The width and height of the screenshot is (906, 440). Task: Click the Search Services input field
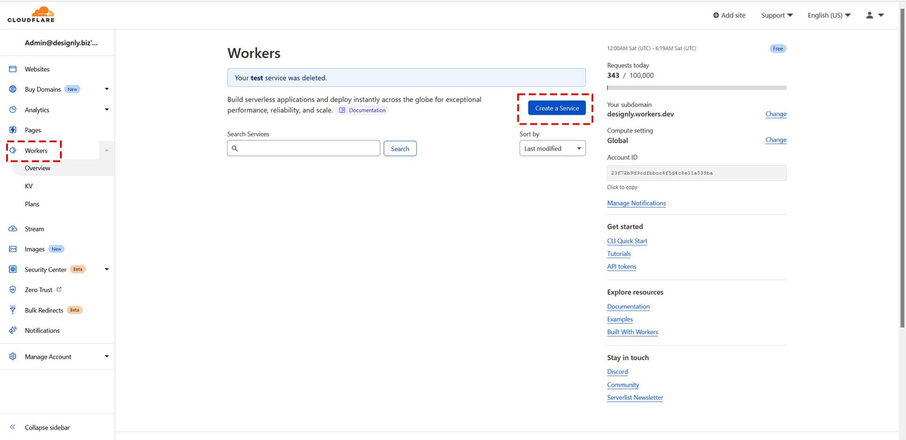point(304,148)
